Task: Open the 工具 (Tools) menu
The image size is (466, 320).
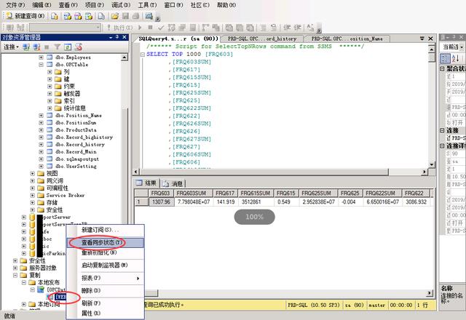Action: click(x=147, y=4)
